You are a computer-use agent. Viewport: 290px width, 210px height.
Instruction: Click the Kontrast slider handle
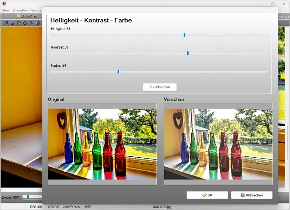pyautogui.click(x=188, y=53)
